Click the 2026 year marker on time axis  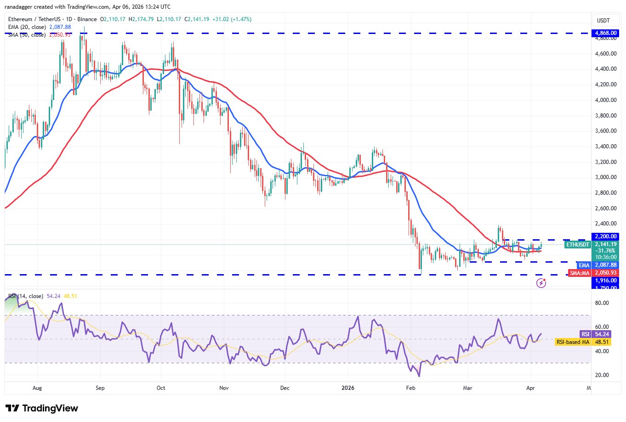(348, 388)
